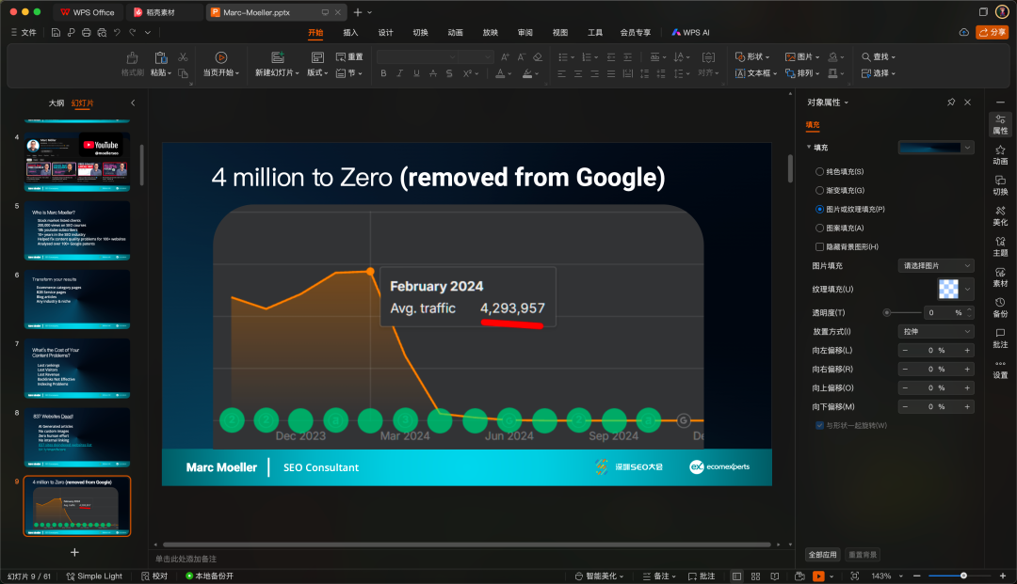Click the save icon in the top toolbar
Screen dimensions: 1017x584
[56, 32]
